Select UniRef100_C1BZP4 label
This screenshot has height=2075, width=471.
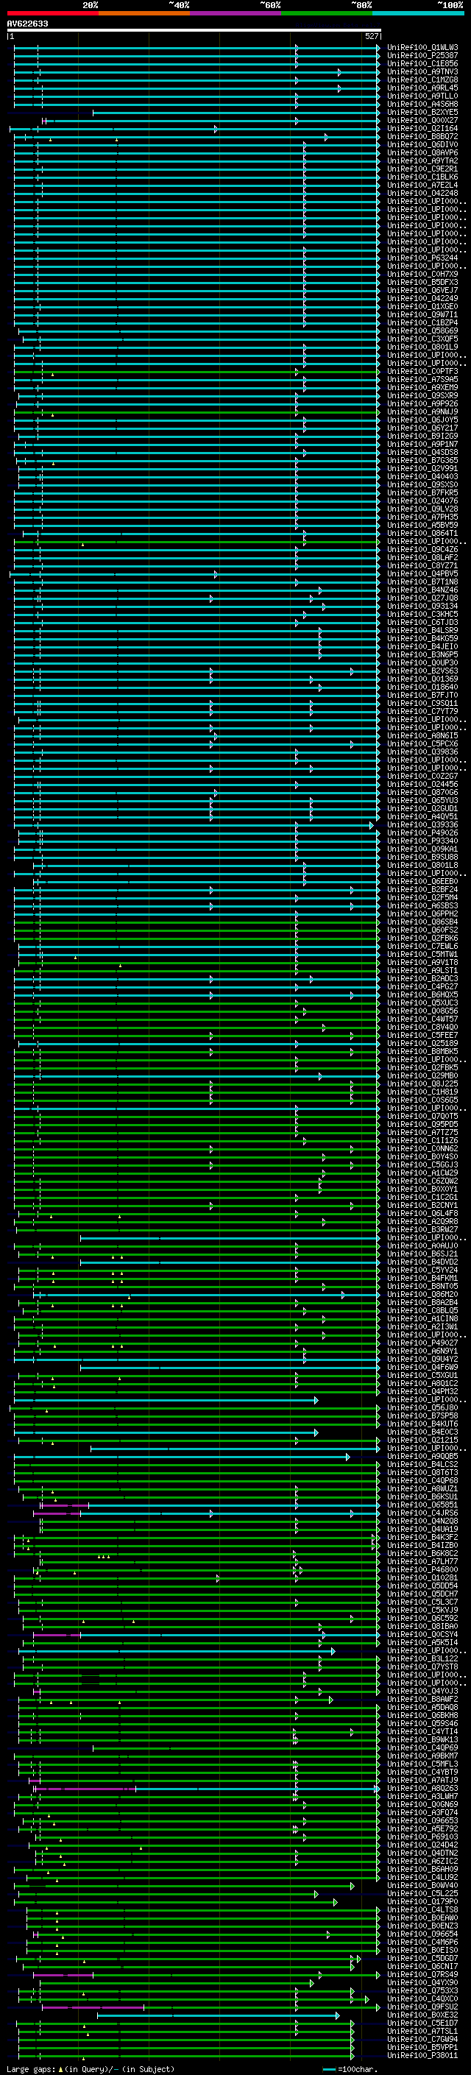pyautogui.click(x=422, y=322)
